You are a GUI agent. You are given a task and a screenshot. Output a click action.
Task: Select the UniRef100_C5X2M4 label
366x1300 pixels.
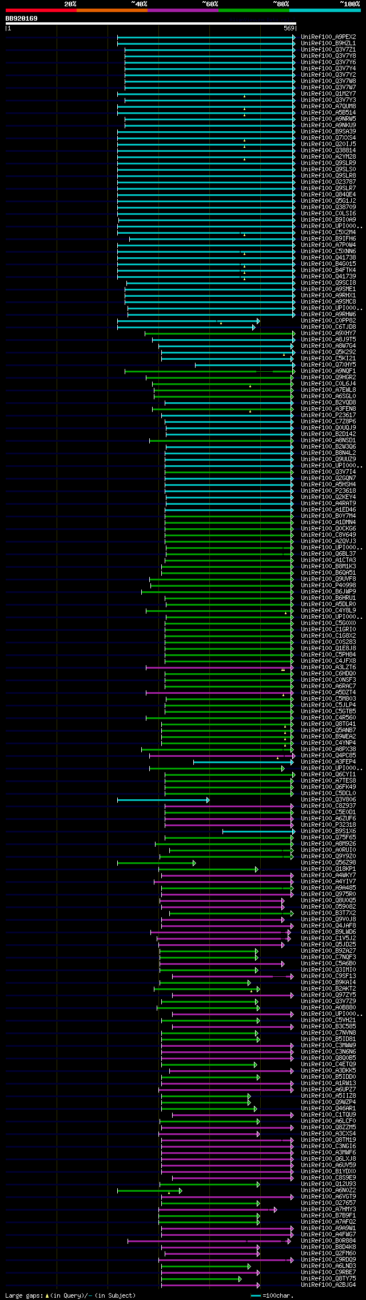328,232
